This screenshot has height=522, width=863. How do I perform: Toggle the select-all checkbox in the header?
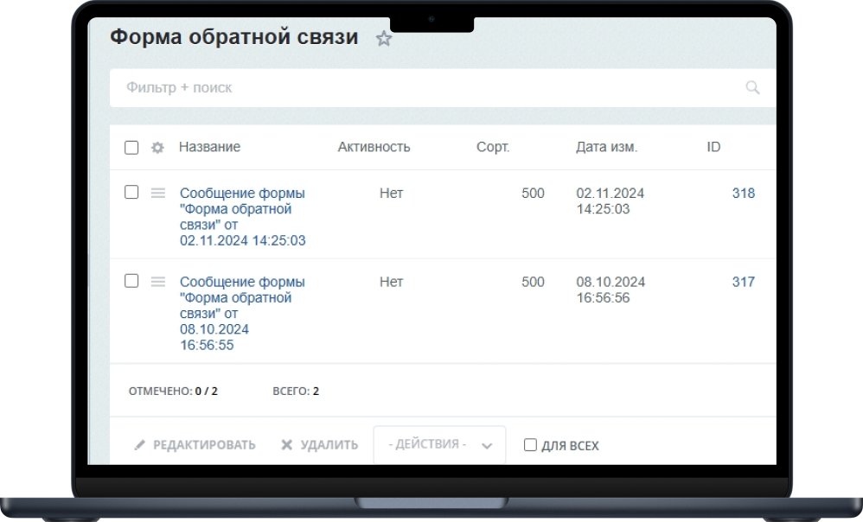[131, 148]
